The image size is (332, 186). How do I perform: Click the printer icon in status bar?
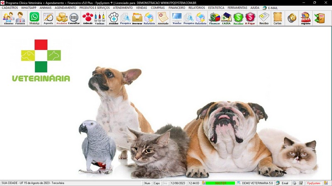tap(294, 183)
